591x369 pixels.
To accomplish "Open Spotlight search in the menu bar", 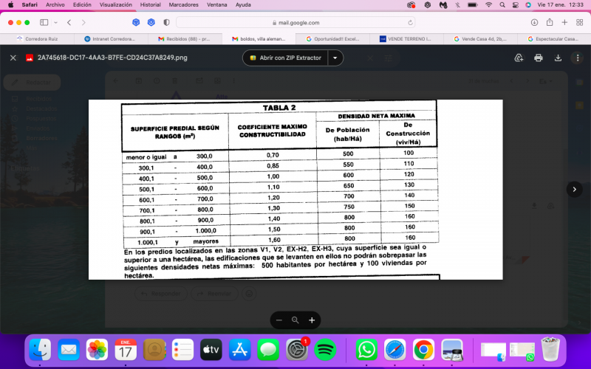I will [x=502, y=5].
